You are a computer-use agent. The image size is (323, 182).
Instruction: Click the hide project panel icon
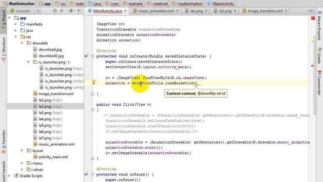(x=80, y=11)
